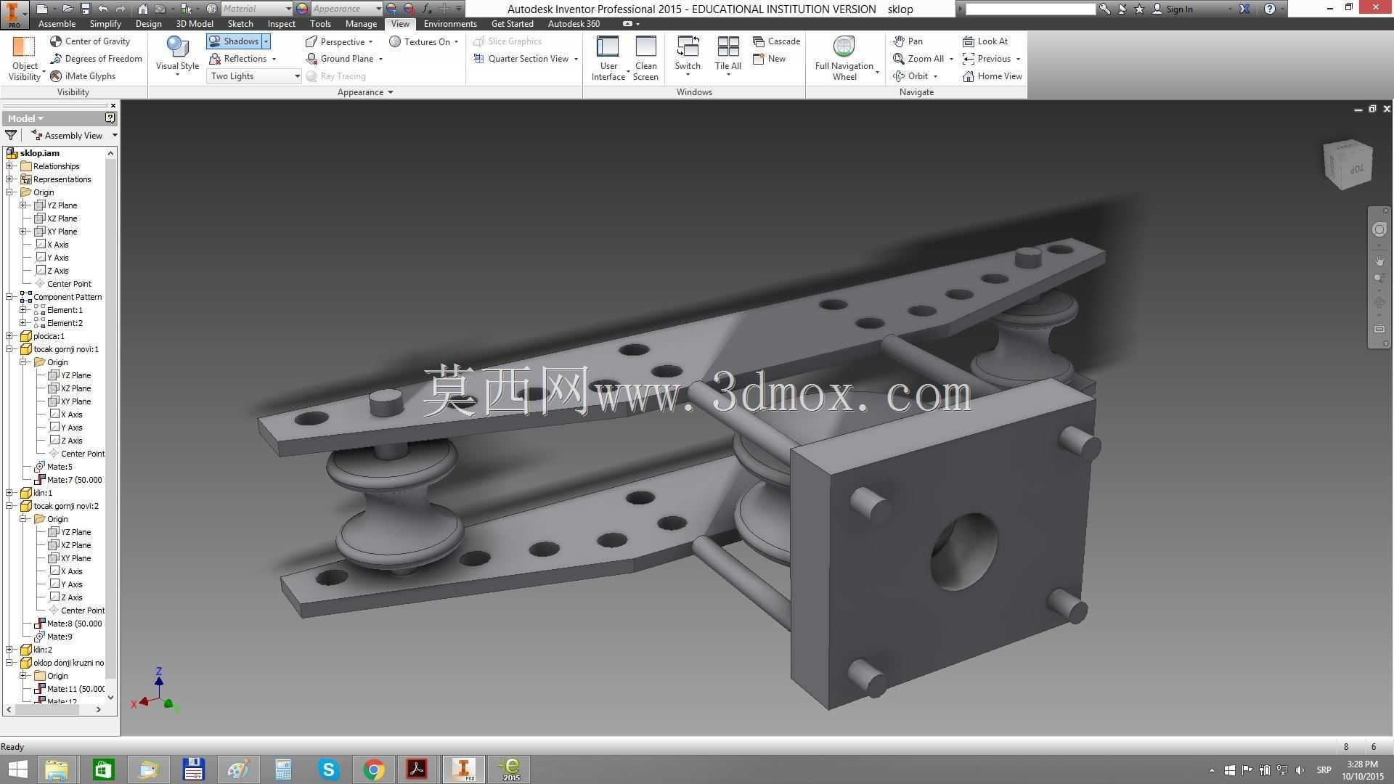Click the Look At tool

[x=985, y=41]
